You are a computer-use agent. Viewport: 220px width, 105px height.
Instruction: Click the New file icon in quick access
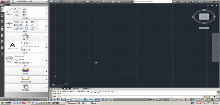[x=51, y=1]
